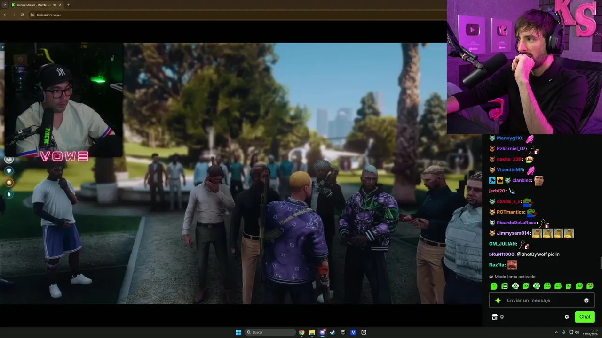Viewport: 602px width, 338px height.
Task: Click username VicentteMR in chat
Action: tap(510, 170)
